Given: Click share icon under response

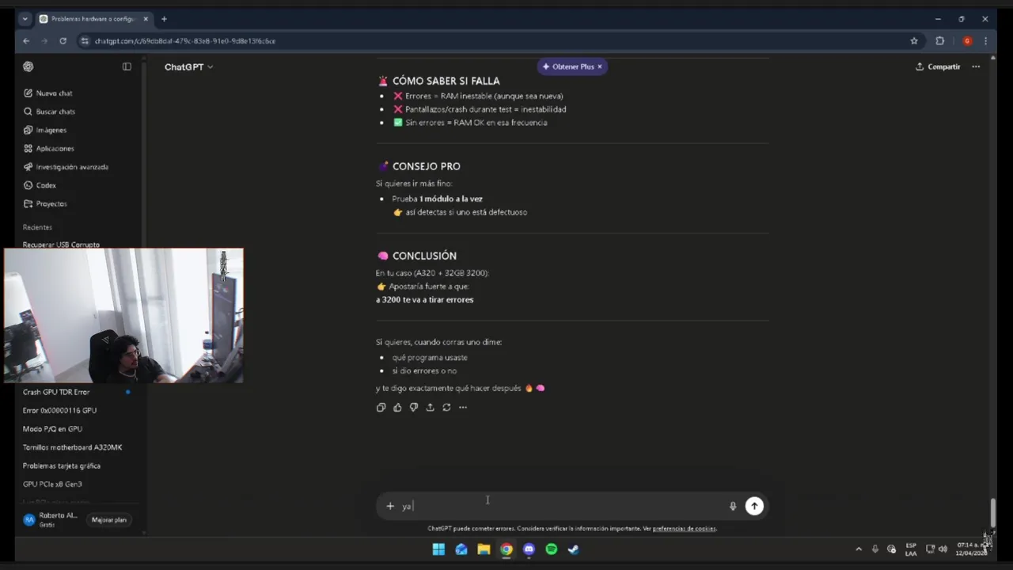Looking at the screenshot, I should tap(430, 408).
